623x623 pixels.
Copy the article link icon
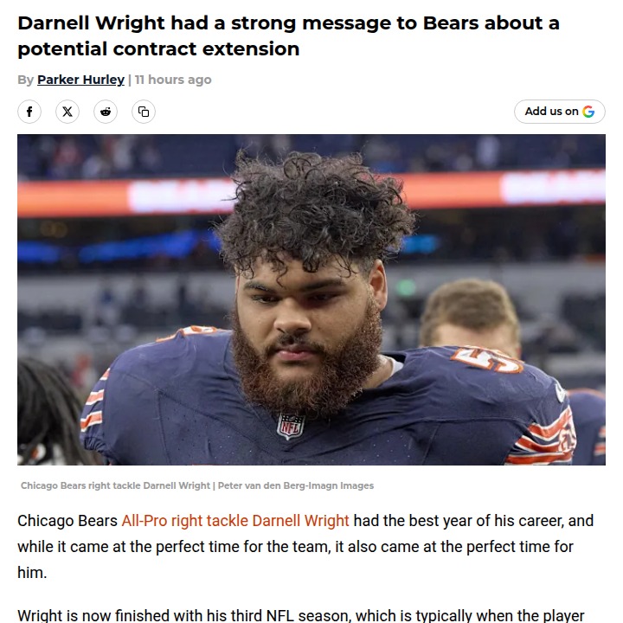[x=144, y=112]
